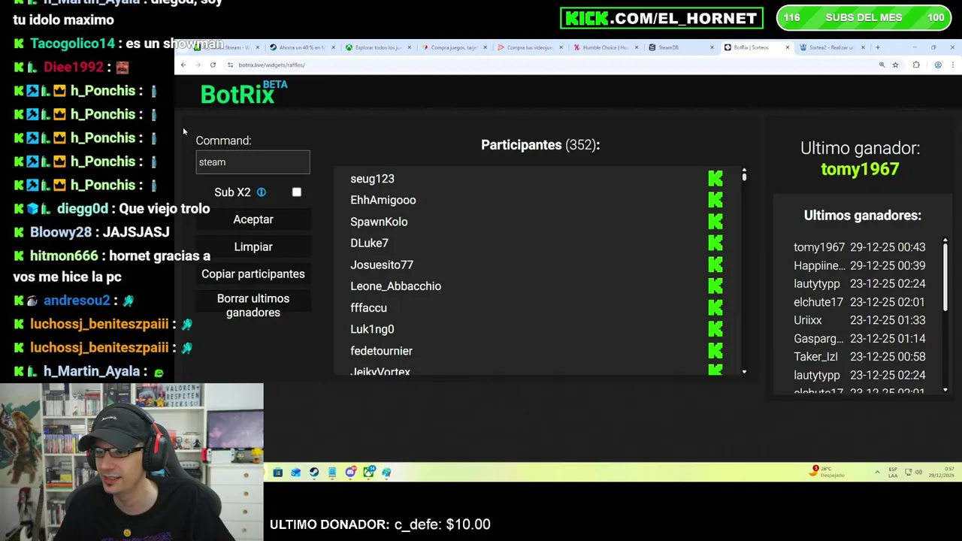Reload the BotRix raffle page
Image resolution: width=962 pixels, height=541 pixels.
click(213, 65)
